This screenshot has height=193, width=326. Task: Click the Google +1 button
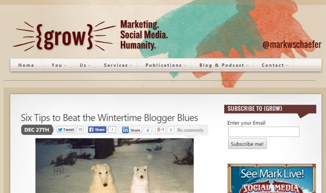(161, 129)
